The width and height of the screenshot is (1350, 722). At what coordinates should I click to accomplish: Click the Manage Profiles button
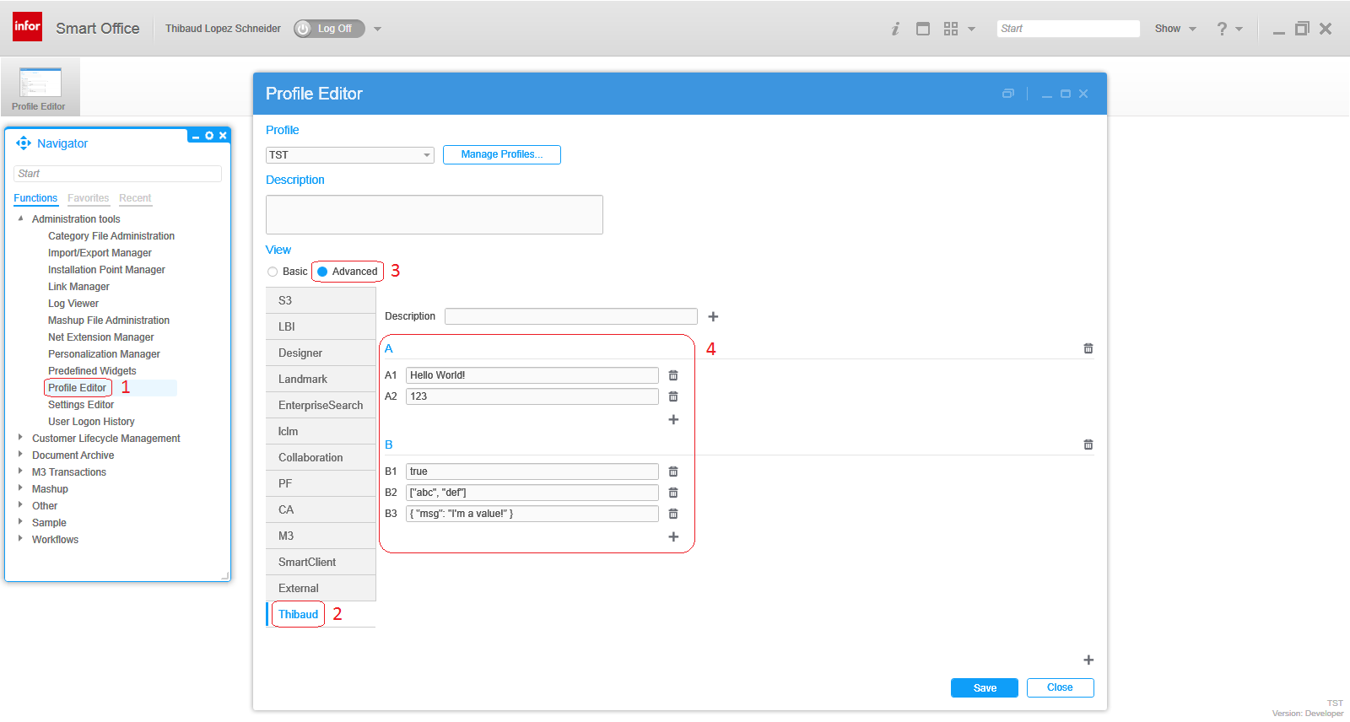501,154
